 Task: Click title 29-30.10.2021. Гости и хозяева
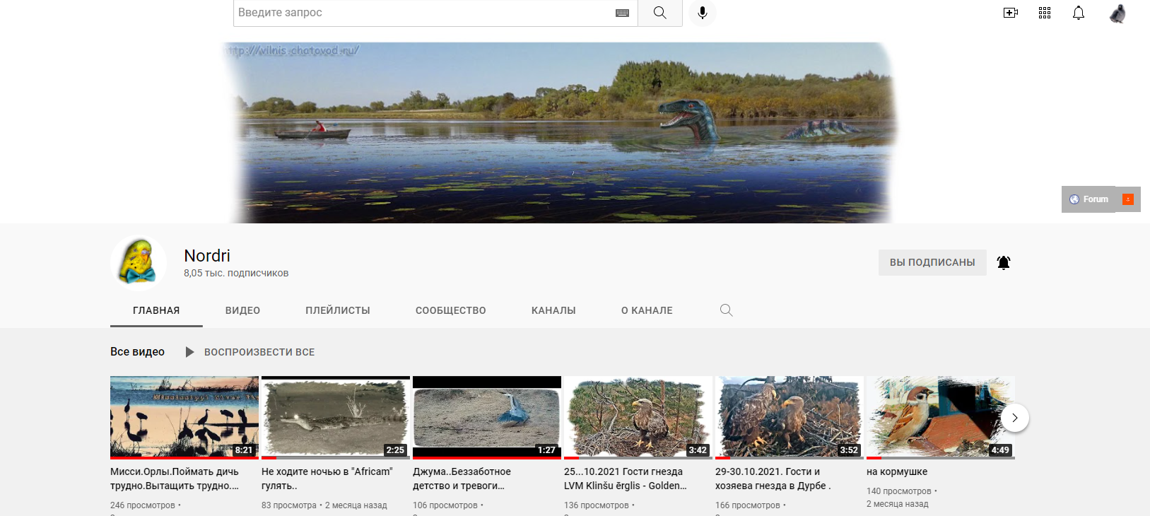click(773, 479)
